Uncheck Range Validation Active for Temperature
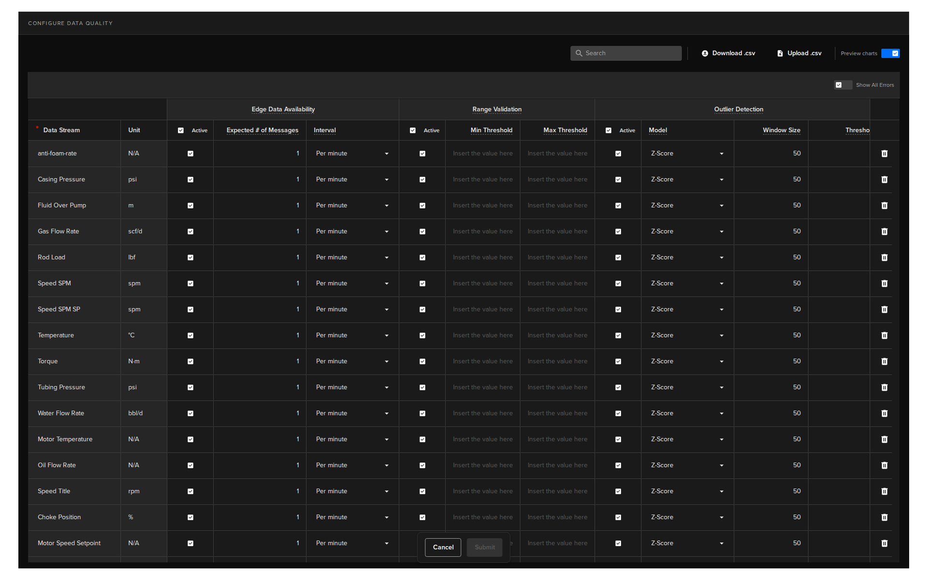Image resolution: width=928 pixels, height=580 pixels. point(422,335)
